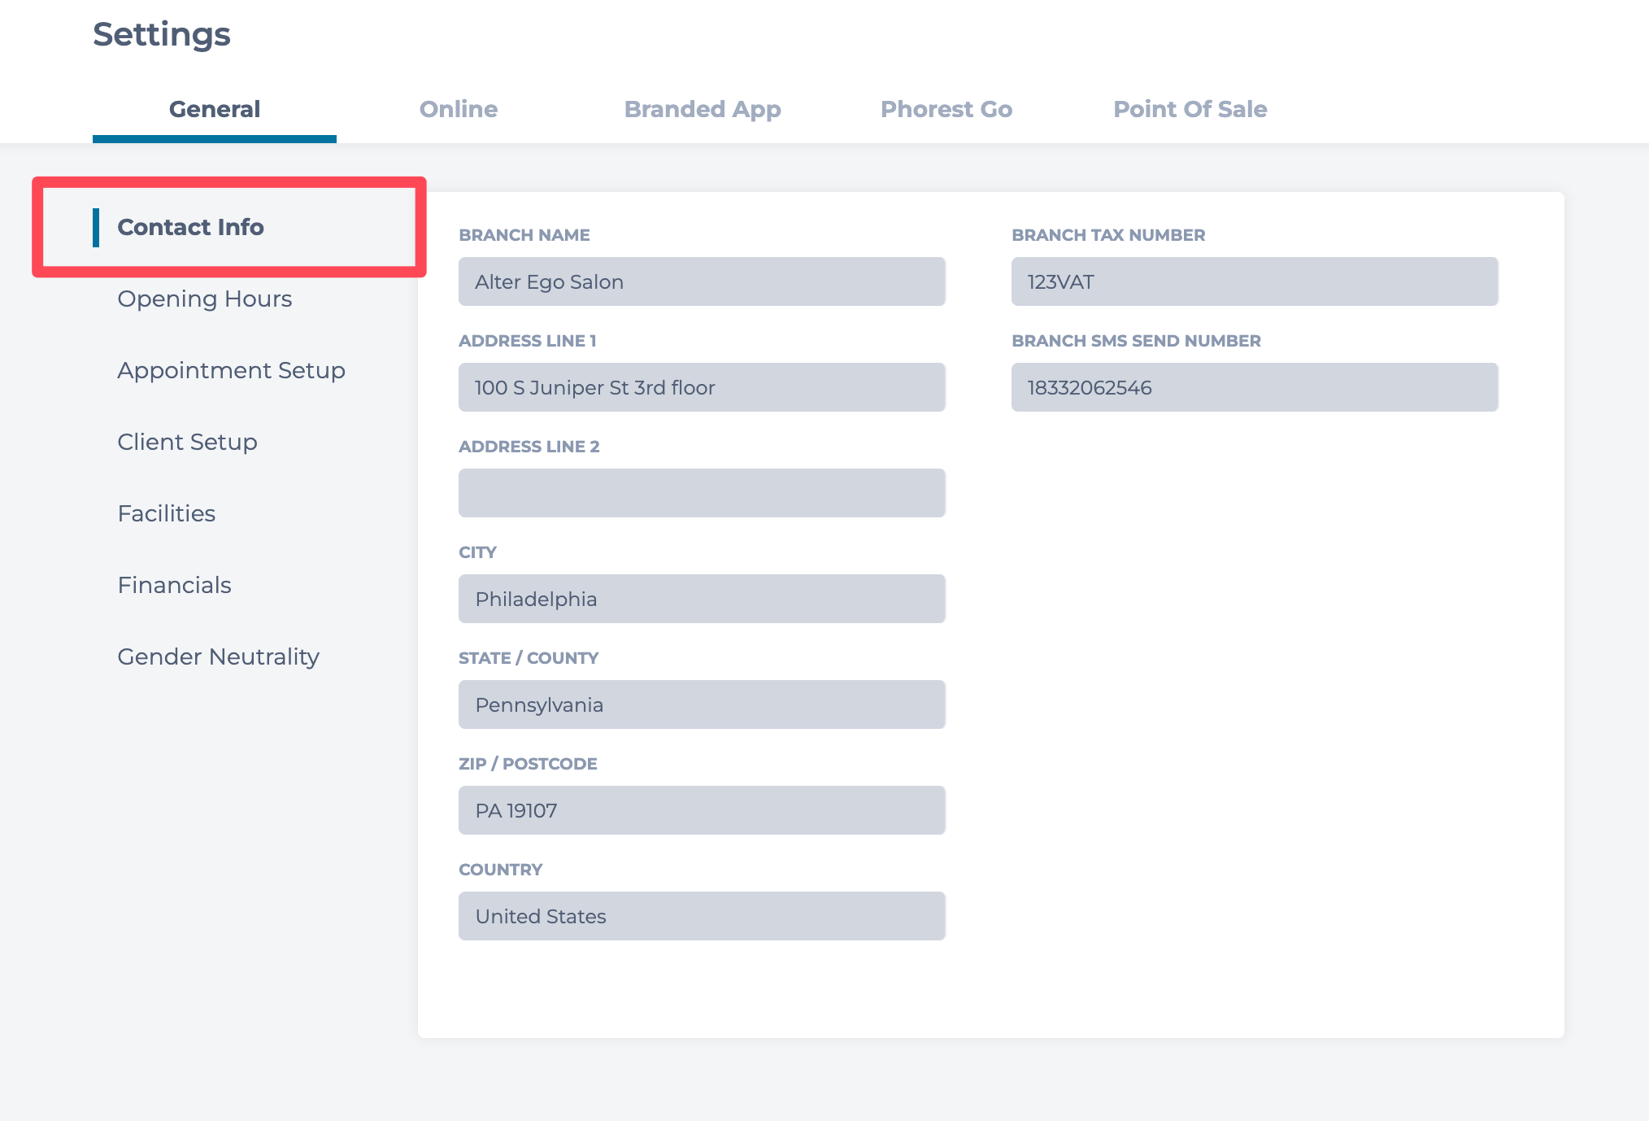This screenshot has width=1649, height=1121.
Task: Go to the Branded App tab
Action: coord(702,109)
